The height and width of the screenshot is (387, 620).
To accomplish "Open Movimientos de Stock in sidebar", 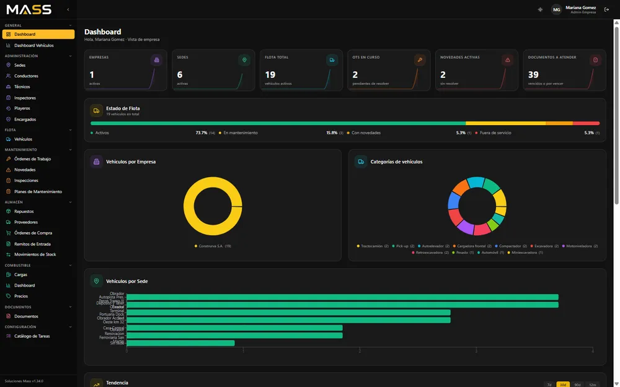I will (38, 254).
